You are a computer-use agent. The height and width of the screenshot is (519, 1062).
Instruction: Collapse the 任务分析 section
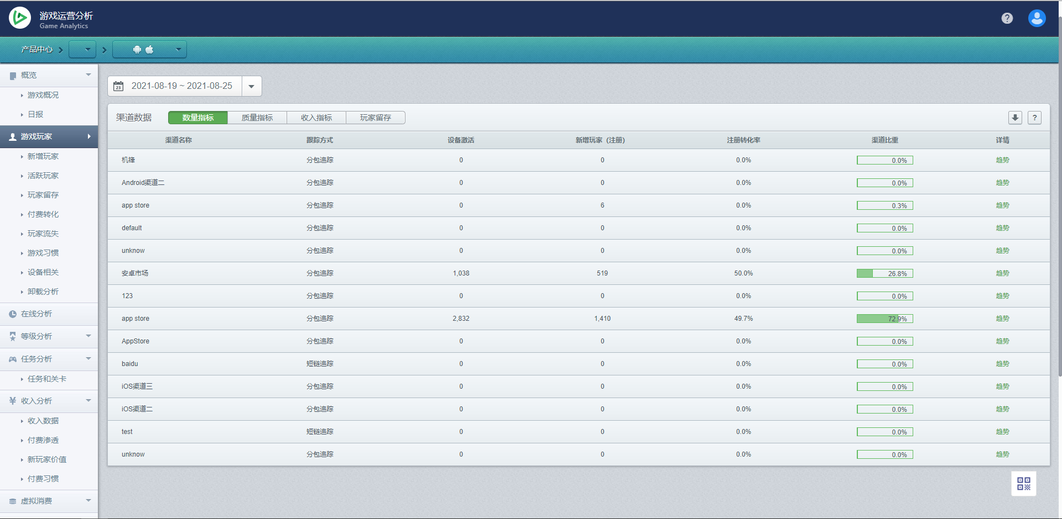[88, 359]
